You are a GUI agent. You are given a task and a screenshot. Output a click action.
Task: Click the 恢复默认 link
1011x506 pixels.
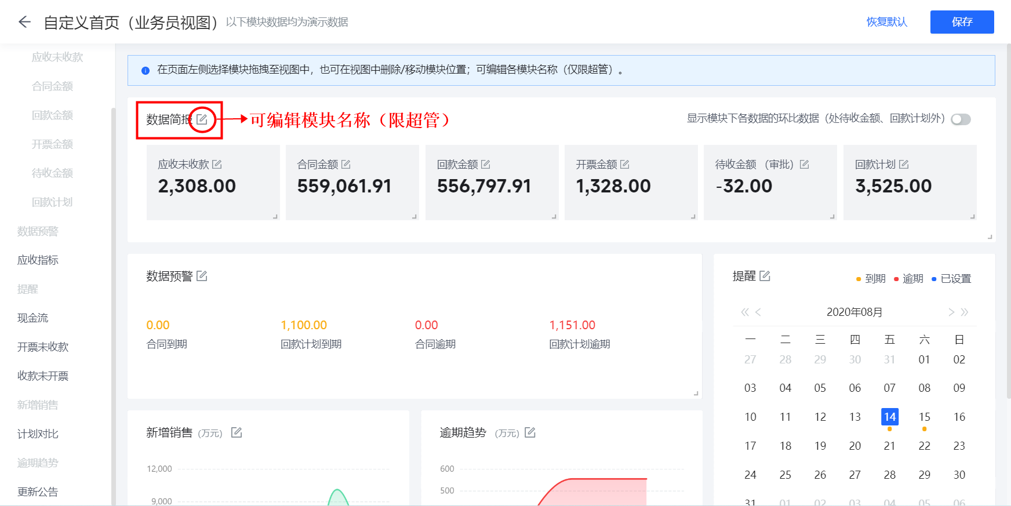(886, 22)
